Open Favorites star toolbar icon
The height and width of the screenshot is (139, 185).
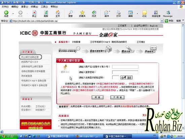click(82, 14)
